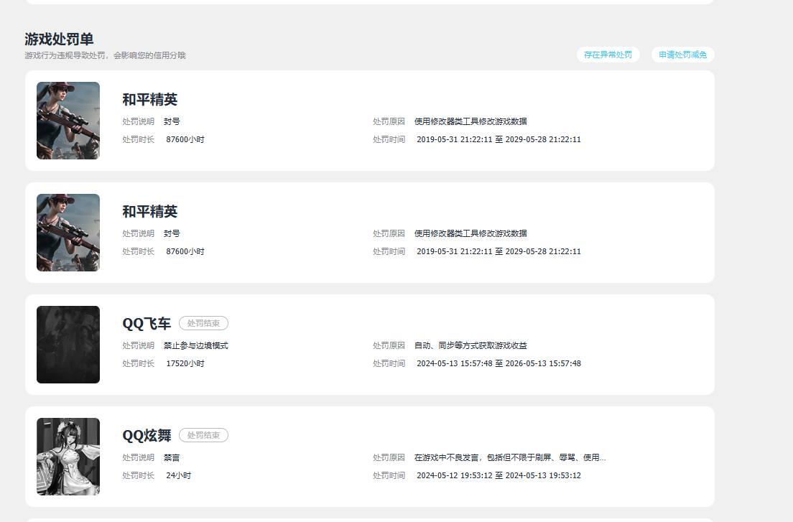Screen dimensions: 793x522
Task: Click the 处罚结束 badge beside QQ飞车
Action: pos(203,323)
